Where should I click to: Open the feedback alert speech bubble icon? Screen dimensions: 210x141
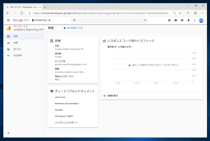tap(176, 20)
